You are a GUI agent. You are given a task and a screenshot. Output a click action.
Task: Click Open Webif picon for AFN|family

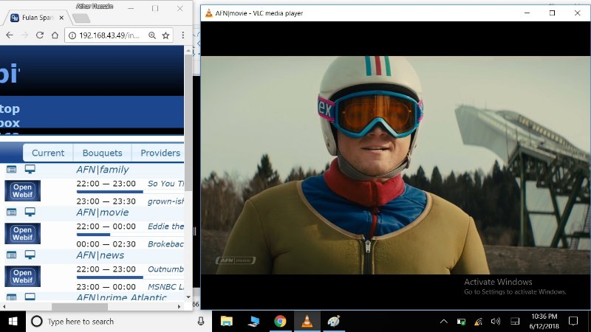pos(23,191)
